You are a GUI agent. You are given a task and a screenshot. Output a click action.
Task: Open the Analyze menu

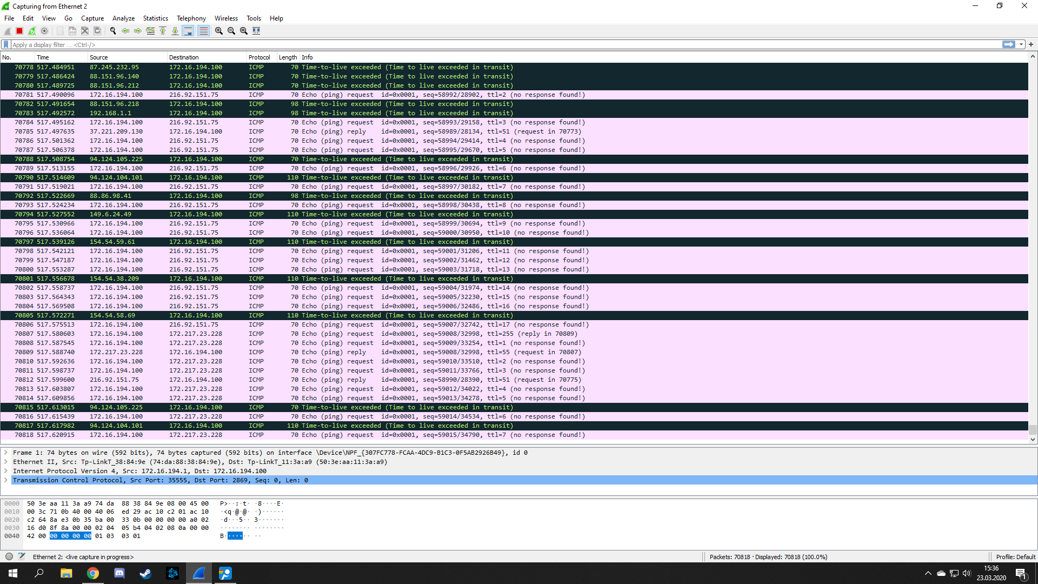click(123, 18)
